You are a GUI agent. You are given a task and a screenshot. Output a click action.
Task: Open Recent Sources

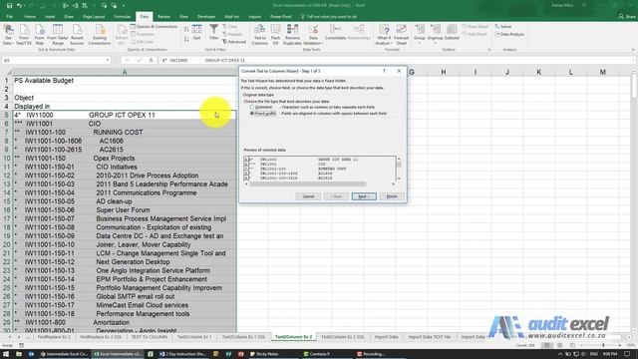77,35
